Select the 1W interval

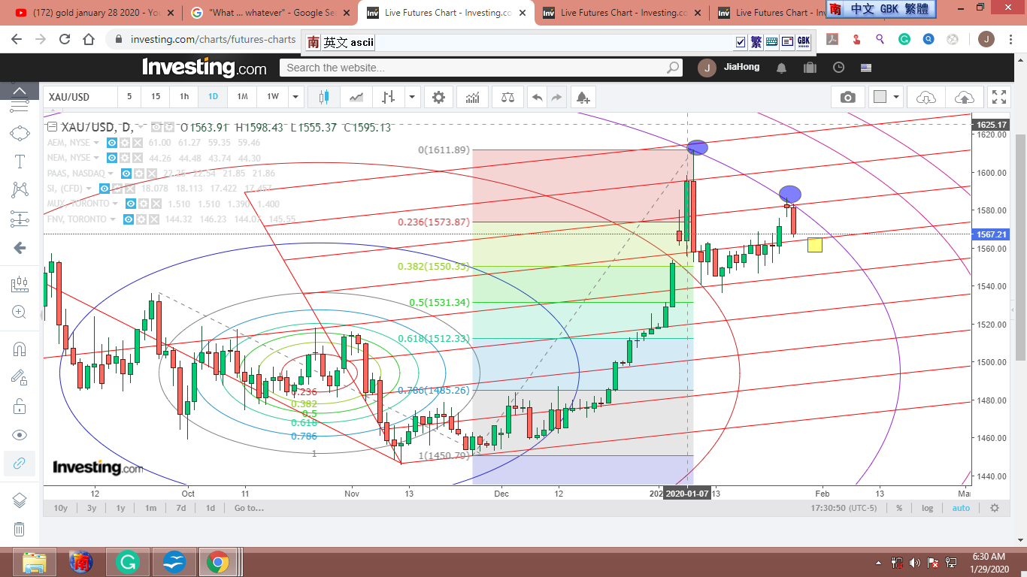click(273, 97)
